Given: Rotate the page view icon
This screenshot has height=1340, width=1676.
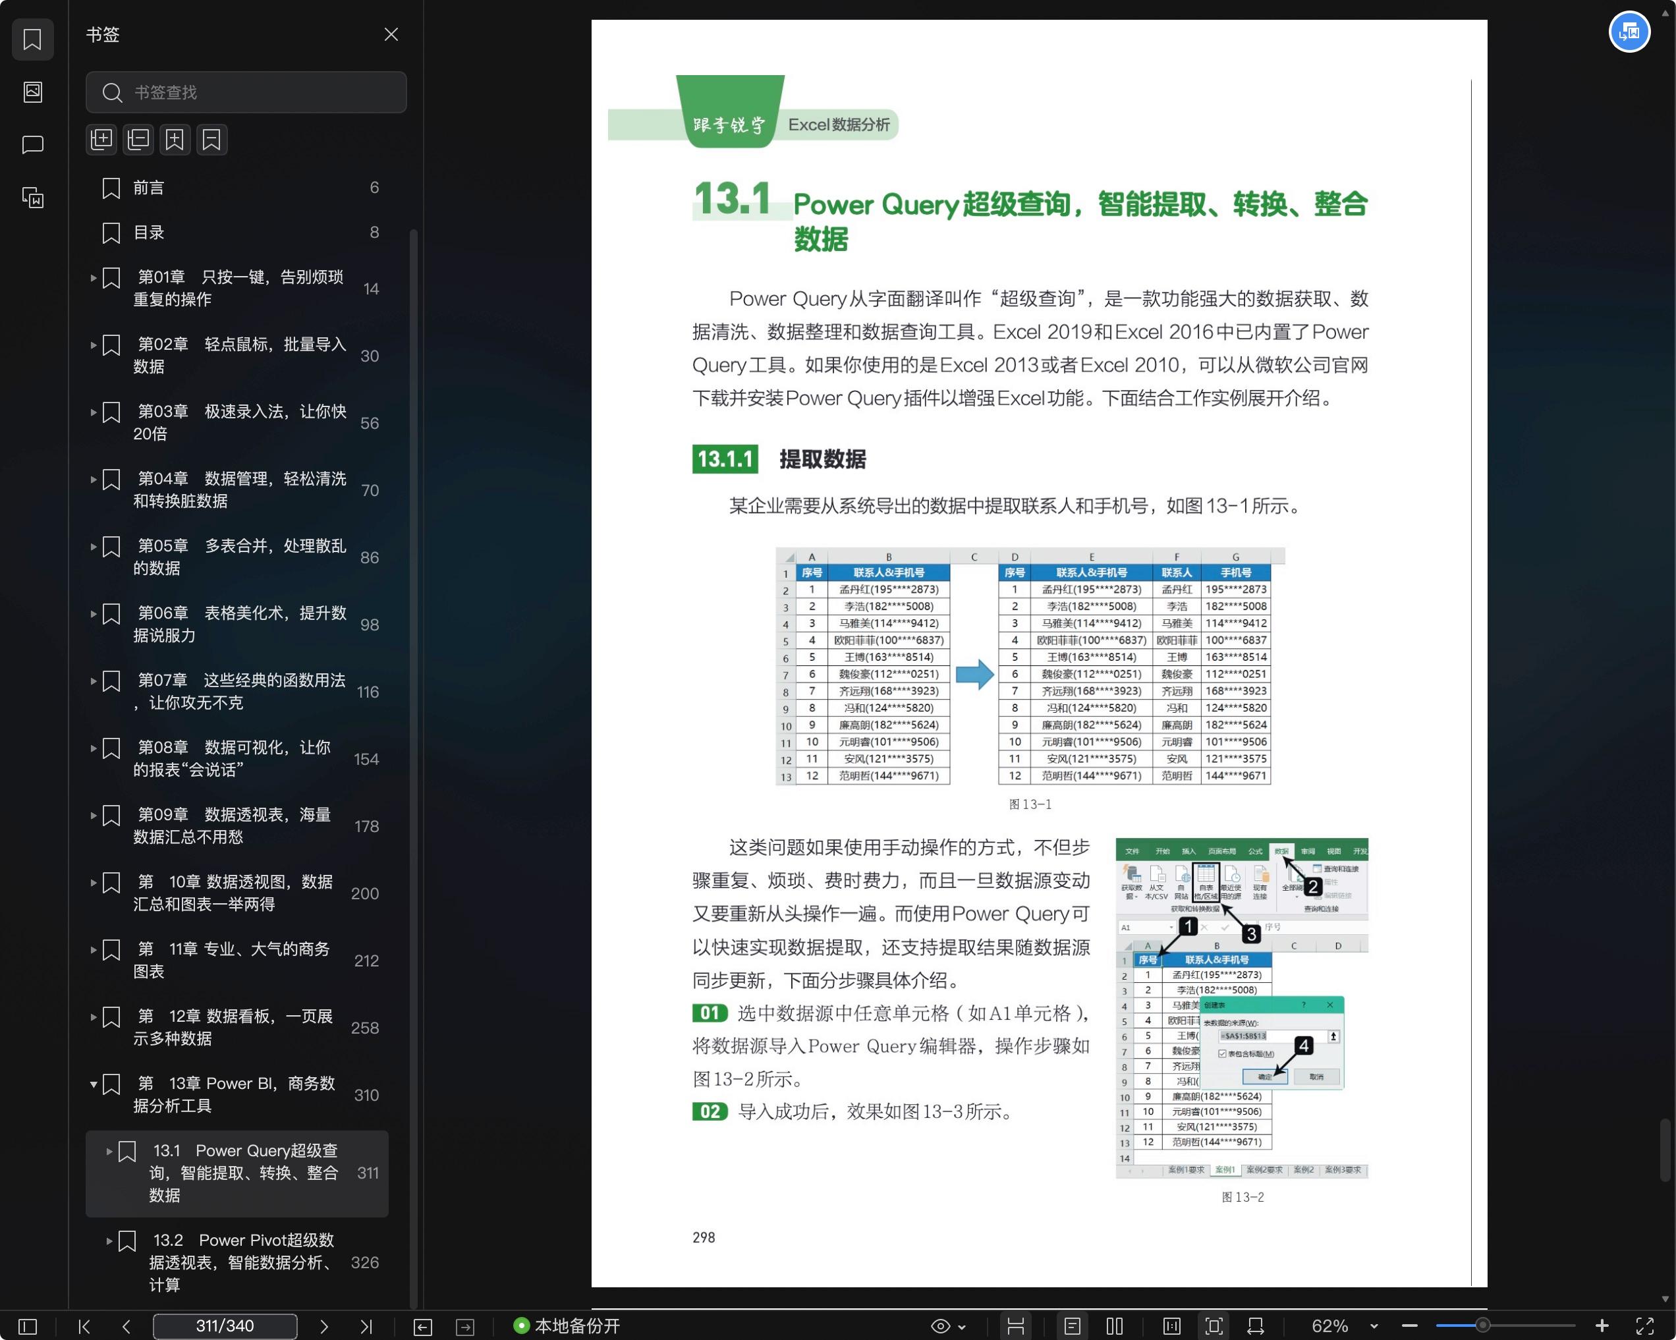Looking at the screenshot, I should coord(1256,1326).
